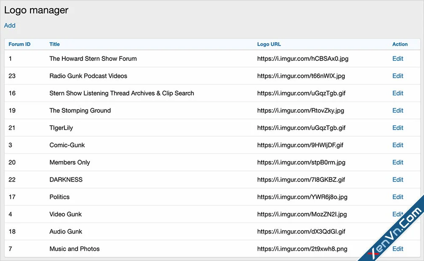Edit the Audio Gunk logo

tap(397, 231)
